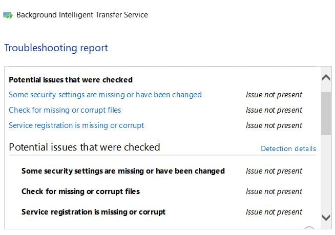Select the bold 'Service registration is missing' entry

[x=93, y=212]
